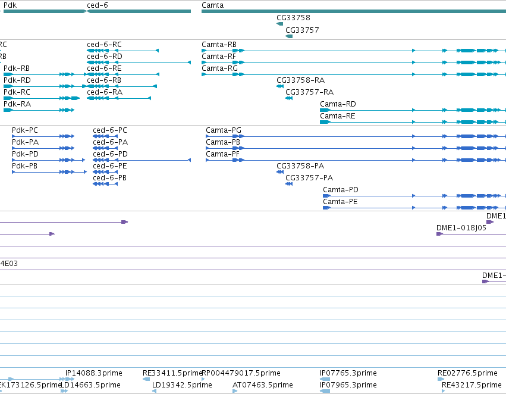Select protein Pdk-PC
The width and height of the screenshot is (506, 394).
pos(43,136)
